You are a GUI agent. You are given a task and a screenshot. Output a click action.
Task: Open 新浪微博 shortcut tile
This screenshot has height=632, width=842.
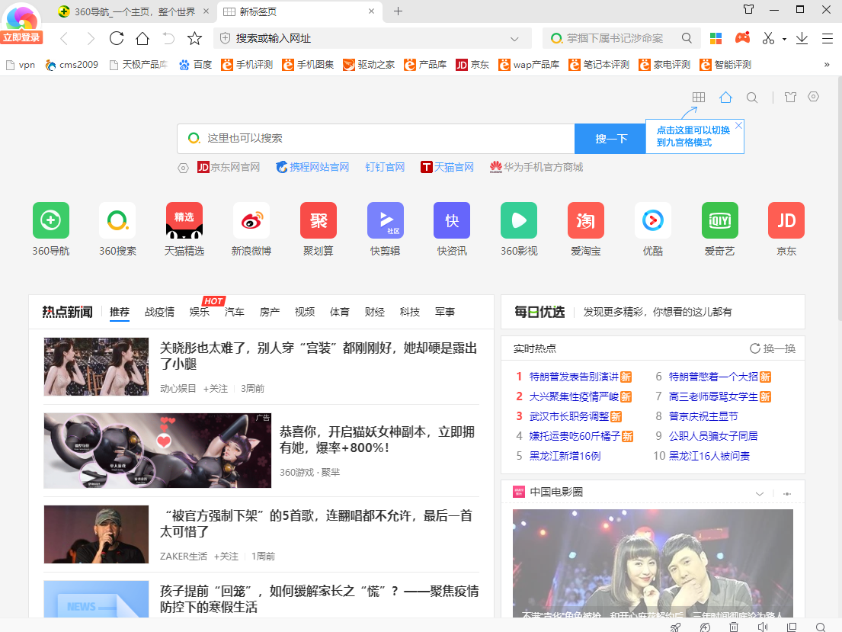(x=251, y=229)
